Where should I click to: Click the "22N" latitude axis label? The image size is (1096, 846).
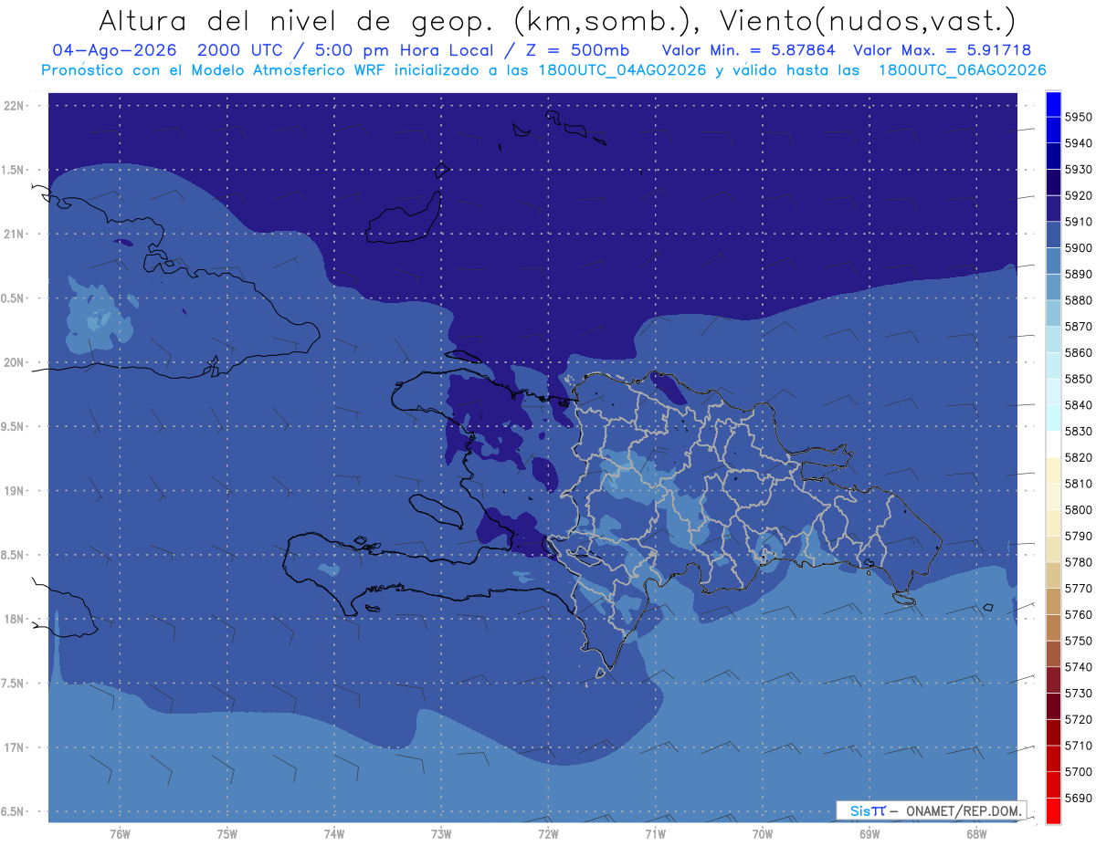(x=14, y=106)
